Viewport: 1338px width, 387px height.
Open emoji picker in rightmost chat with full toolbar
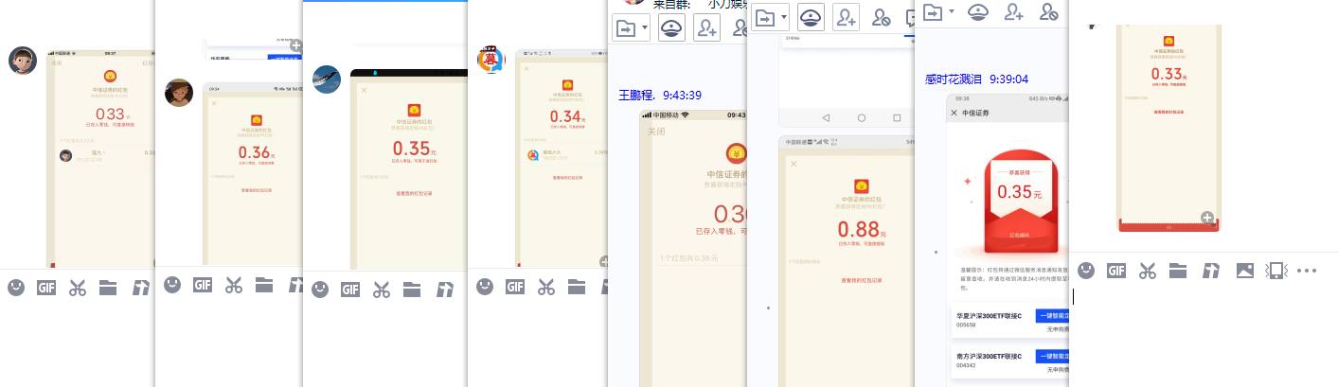click(1086, 271)
